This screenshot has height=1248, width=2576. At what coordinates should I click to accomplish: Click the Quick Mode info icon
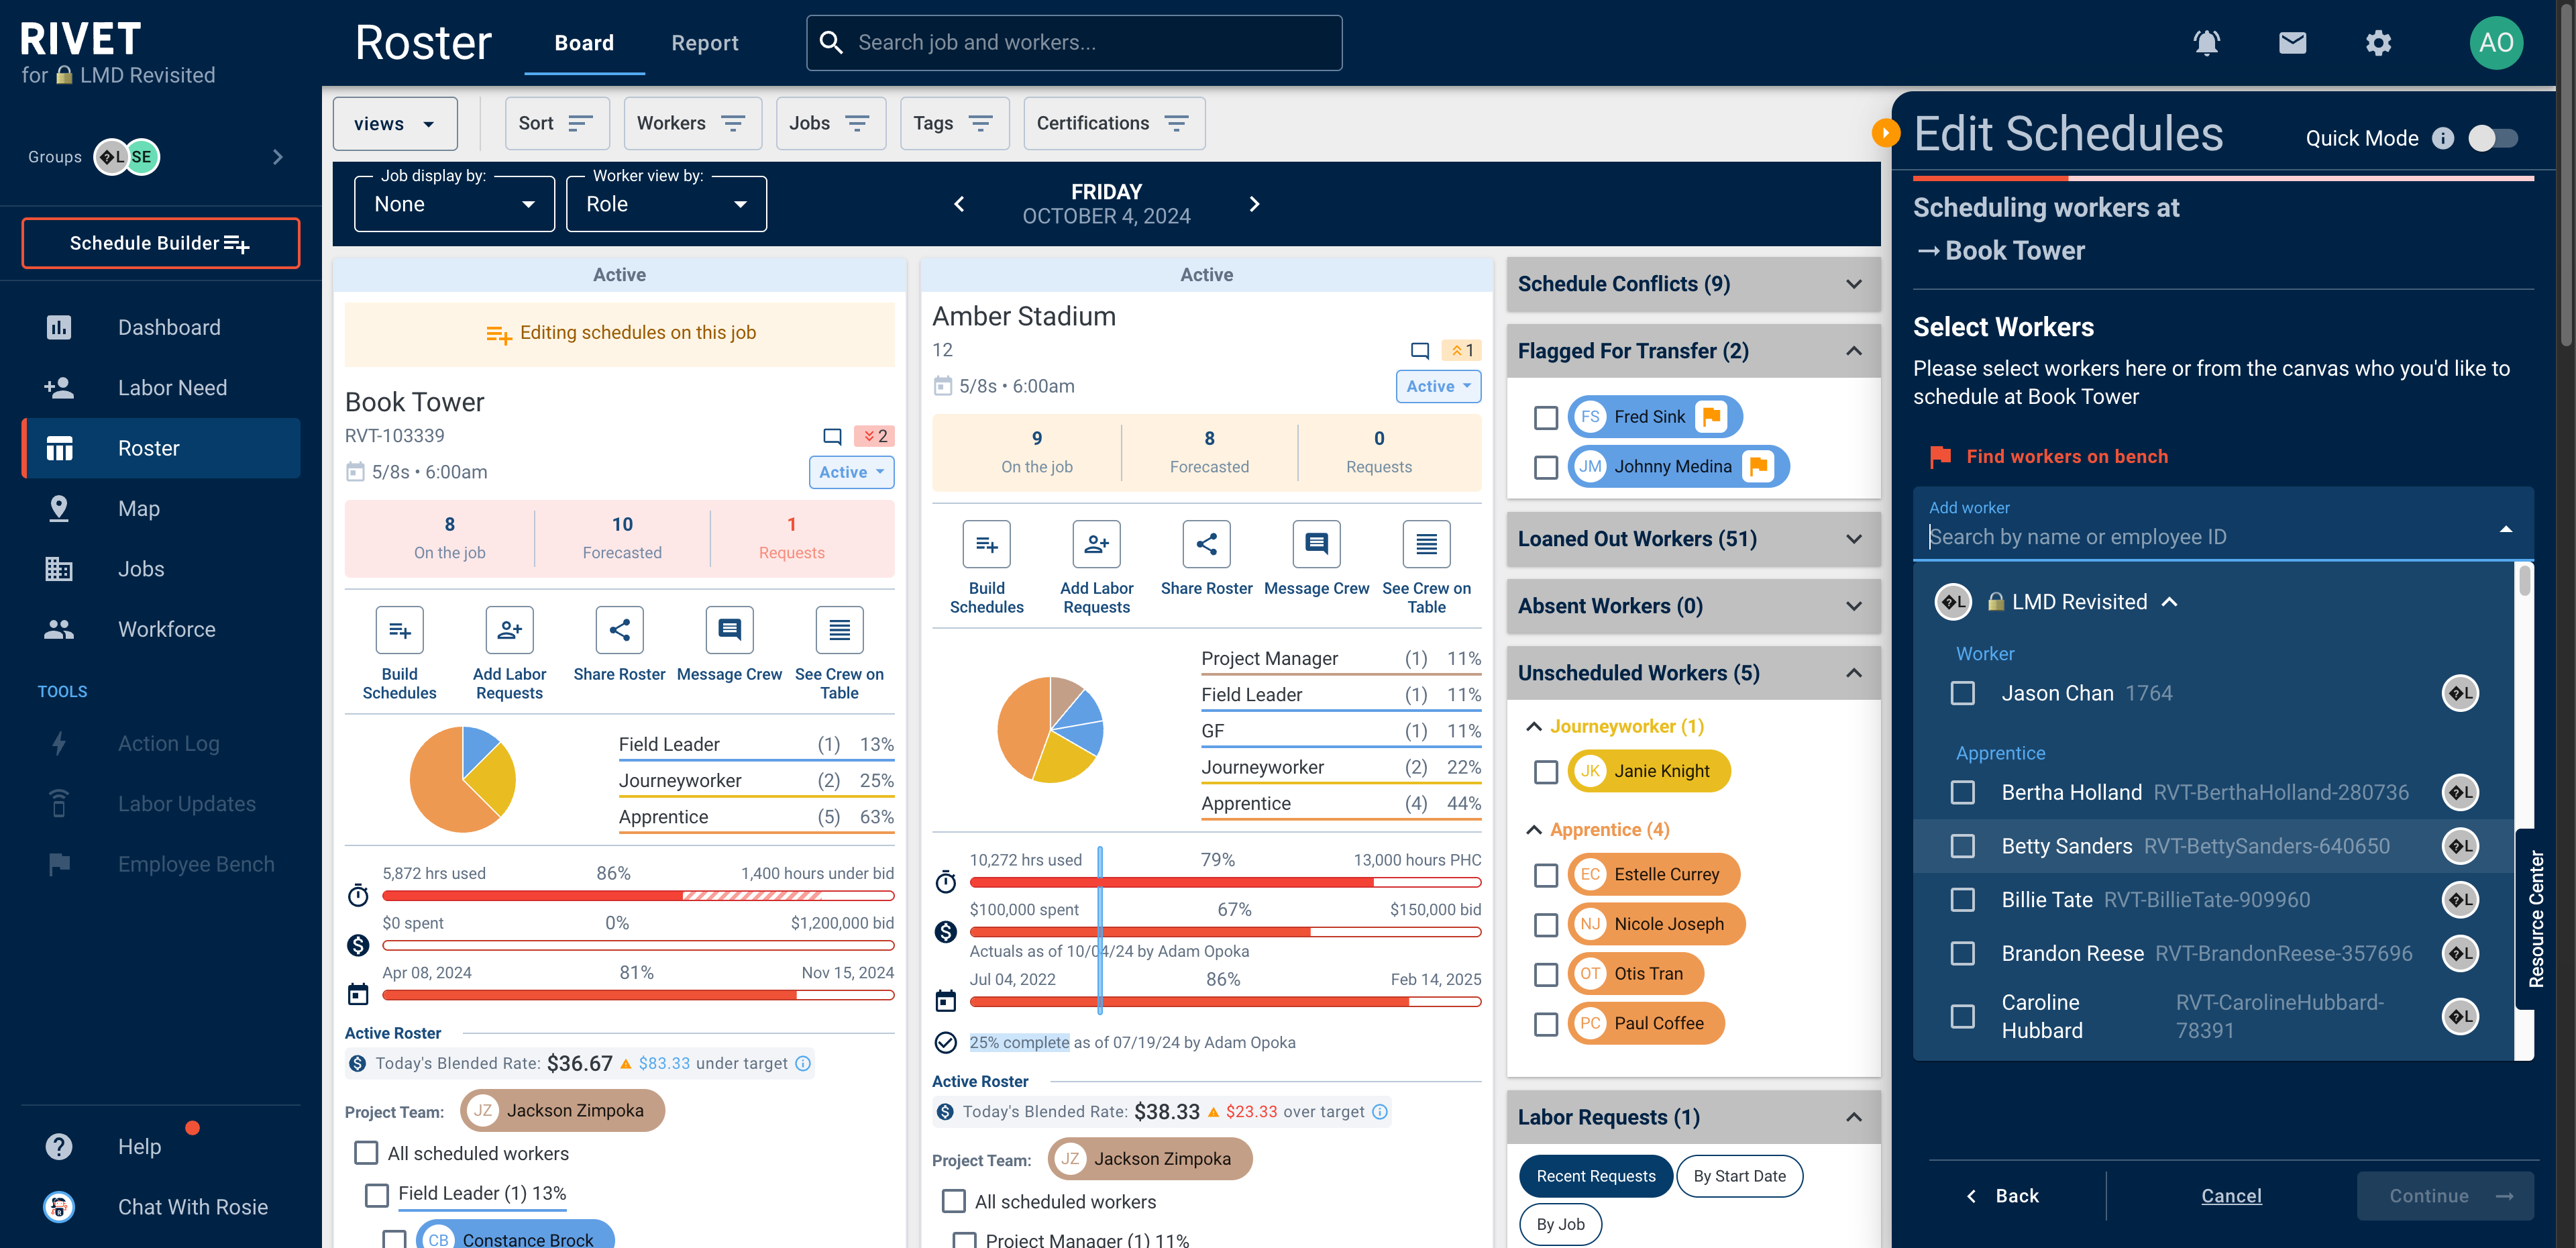[x=2442, y=138]
